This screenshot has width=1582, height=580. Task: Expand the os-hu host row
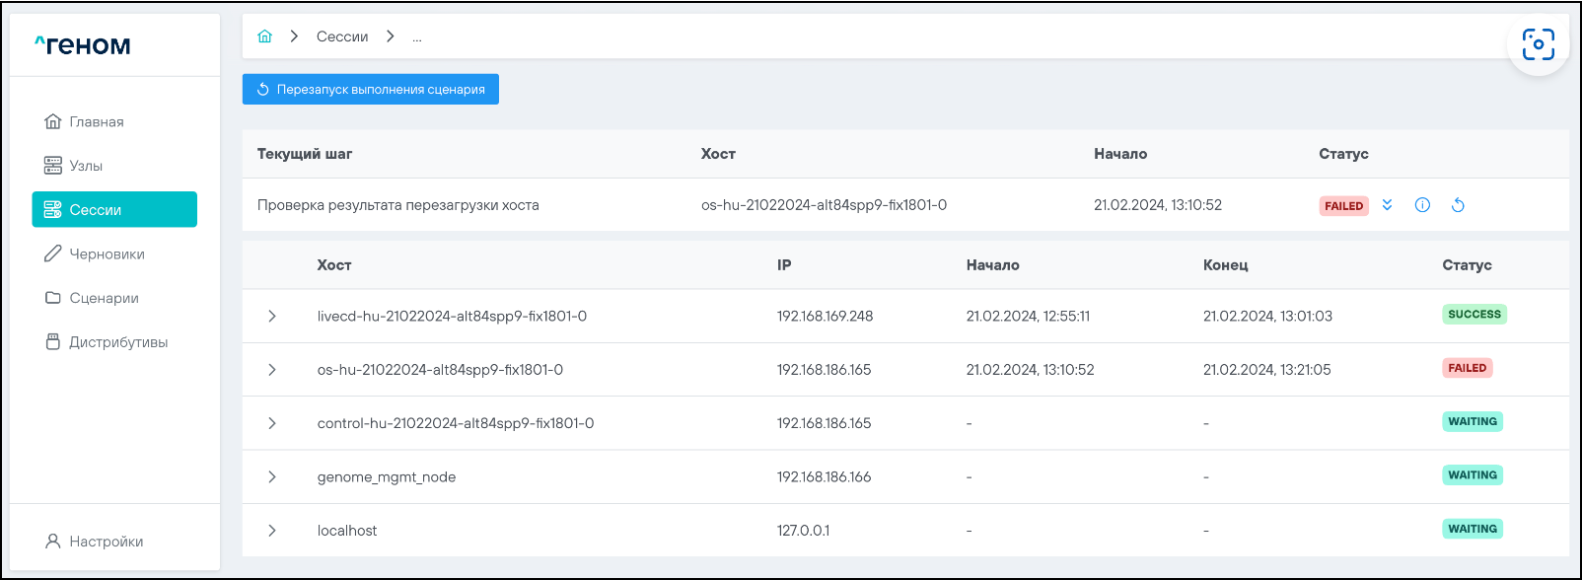tap(272, 370)
